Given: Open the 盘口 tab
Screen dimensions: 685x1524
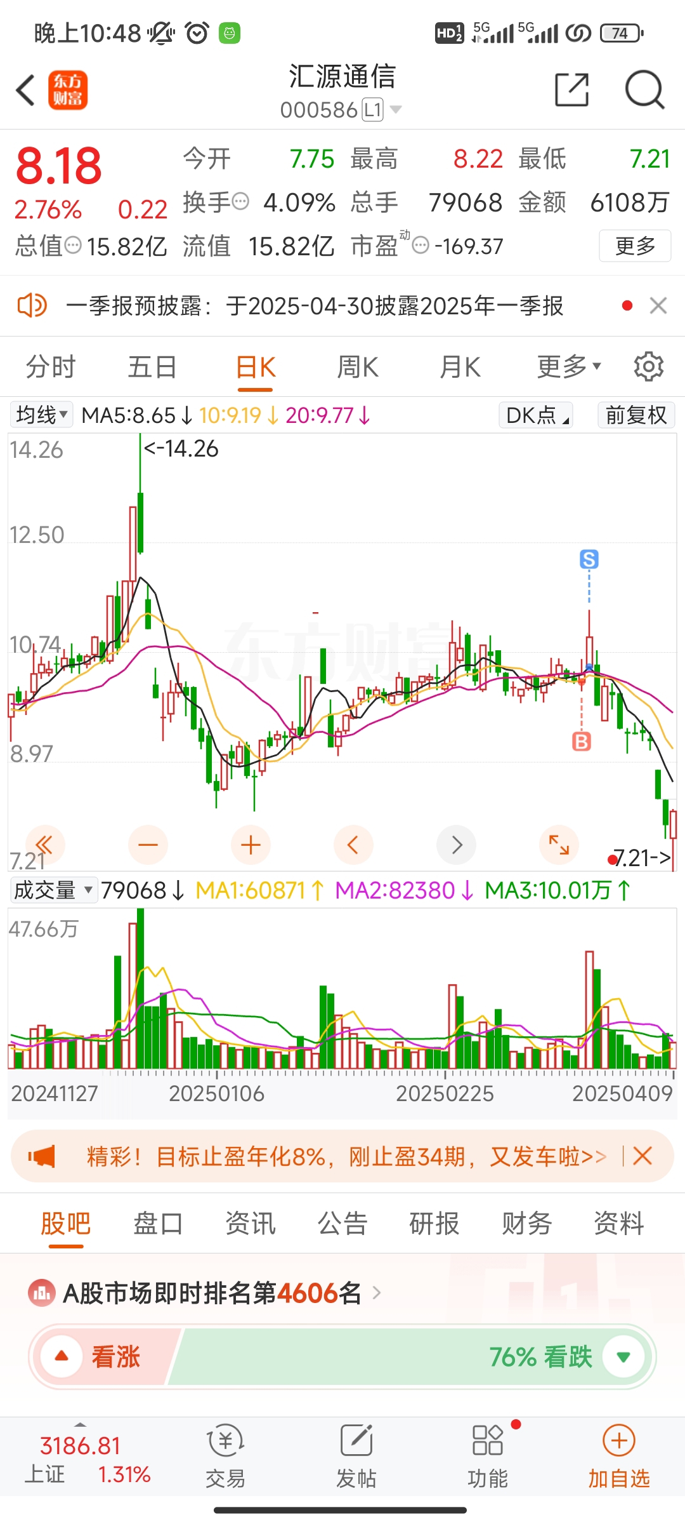Looking at the screenshot, I should click(x=158, y=1223).
